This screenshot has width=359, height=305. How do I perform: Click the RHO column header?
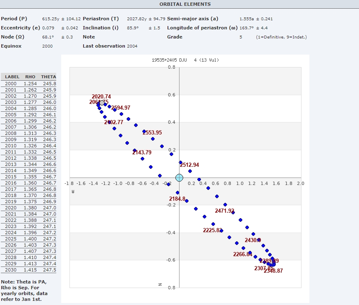(30, 77)
